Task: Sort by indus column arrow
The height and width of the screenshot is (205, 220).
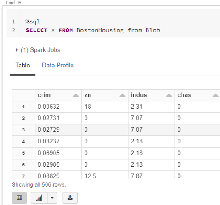Action: point(169,95)
